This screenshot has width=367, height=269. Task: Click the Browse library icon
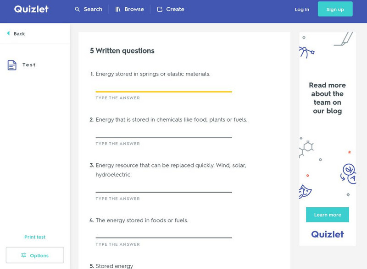tap(118, 9)
